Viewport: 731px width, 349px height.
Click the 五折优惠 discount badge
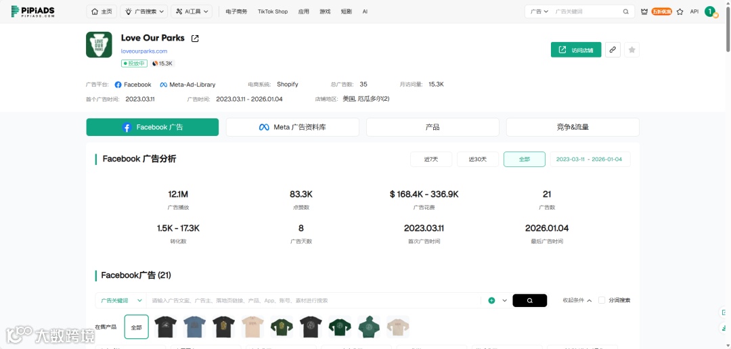click(x=661, y=11)
